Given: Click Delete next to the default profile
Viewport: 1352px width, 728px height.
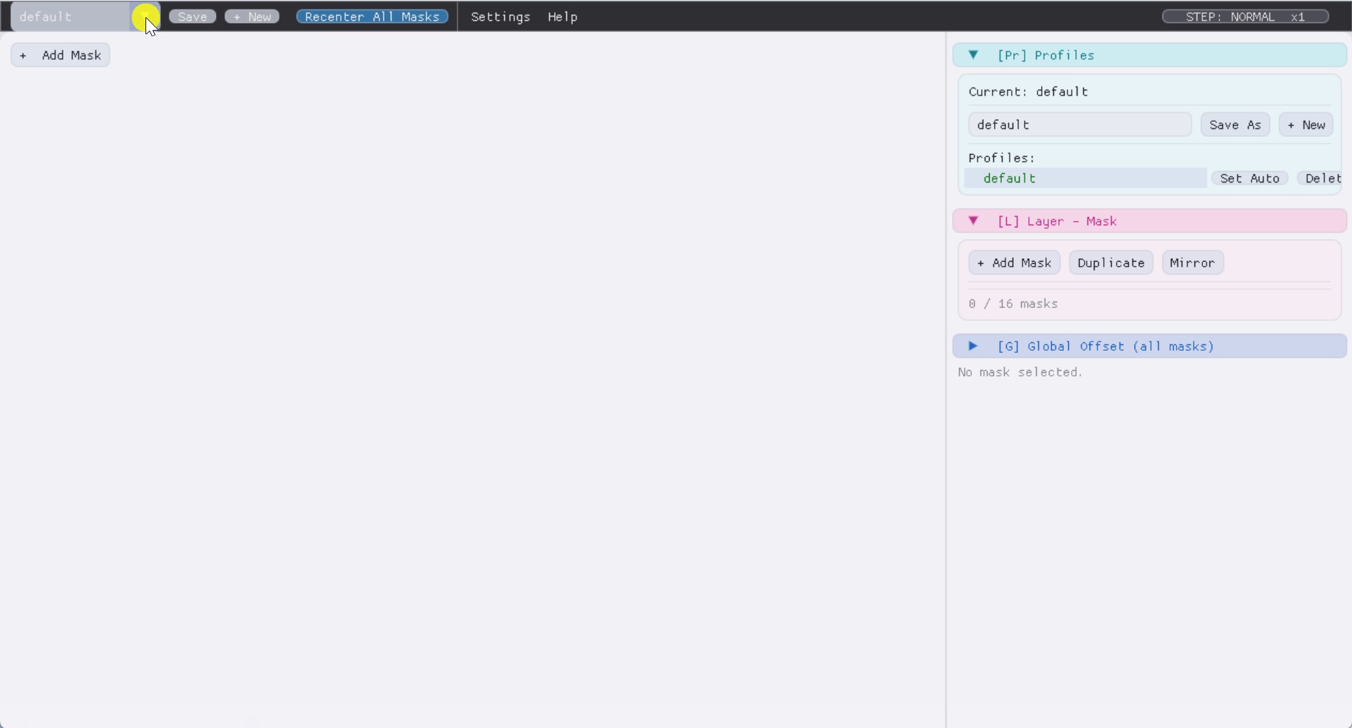Looking at the screenshot, I should pyautogui.click(x=1323, y=178).
